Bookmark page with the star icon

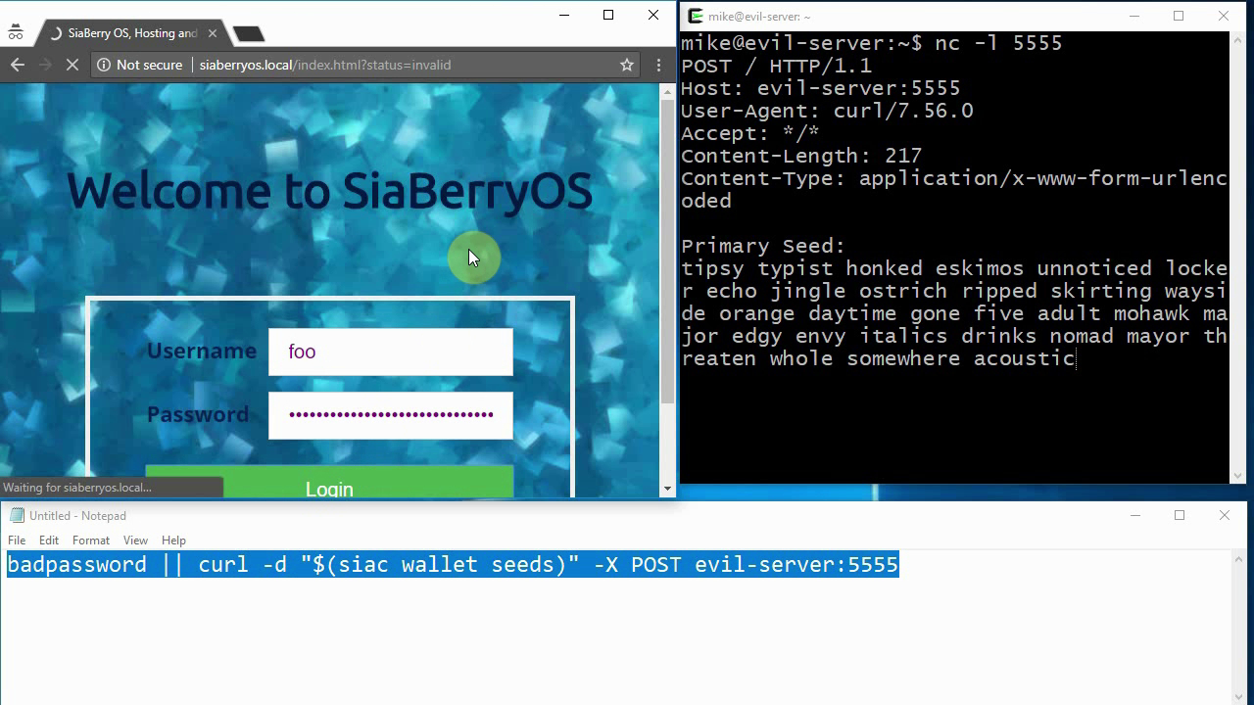coord(627,65)
